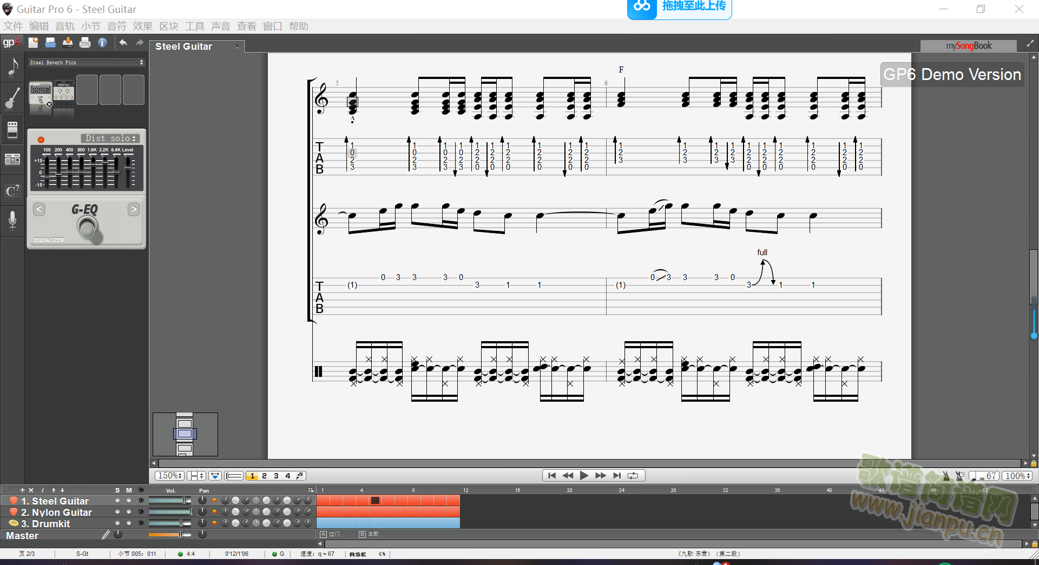Image resolution: width=1039 pixels, height=565 pixels.
Task: Toggle solo for Steel Guitar track
Action: coord(117,501)
